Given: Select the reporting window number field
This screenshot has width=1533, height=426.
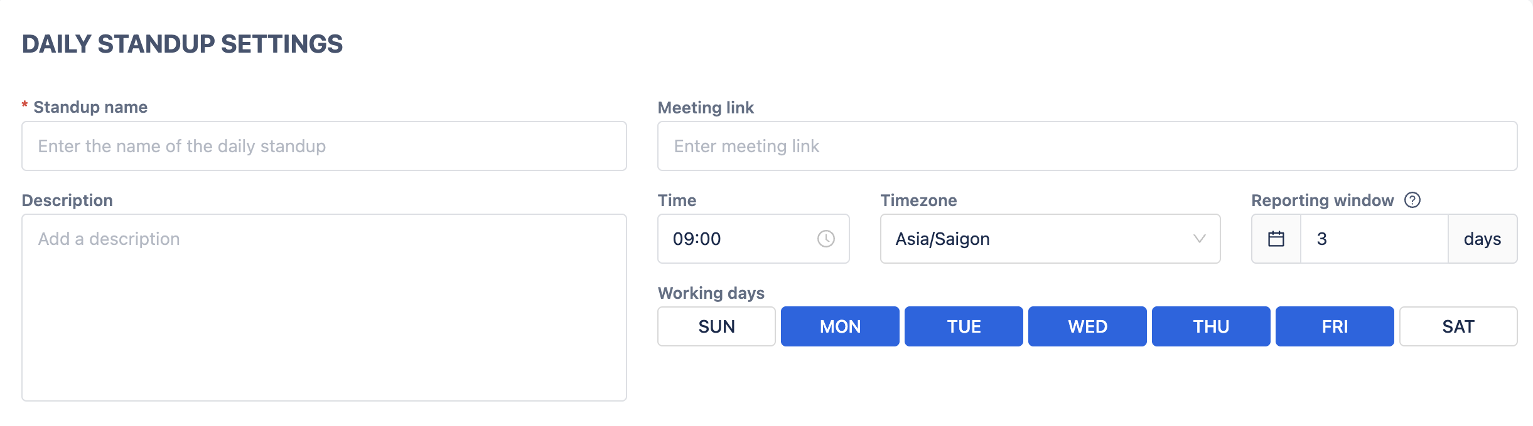Looking at the screenshot, I should pyautogui.click(x=1374, y=239).
